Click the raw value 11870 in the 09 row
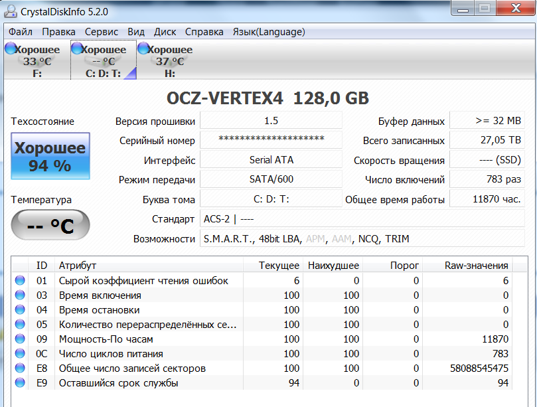The height and width of the screenshot is (407, 537). [495, 339]
